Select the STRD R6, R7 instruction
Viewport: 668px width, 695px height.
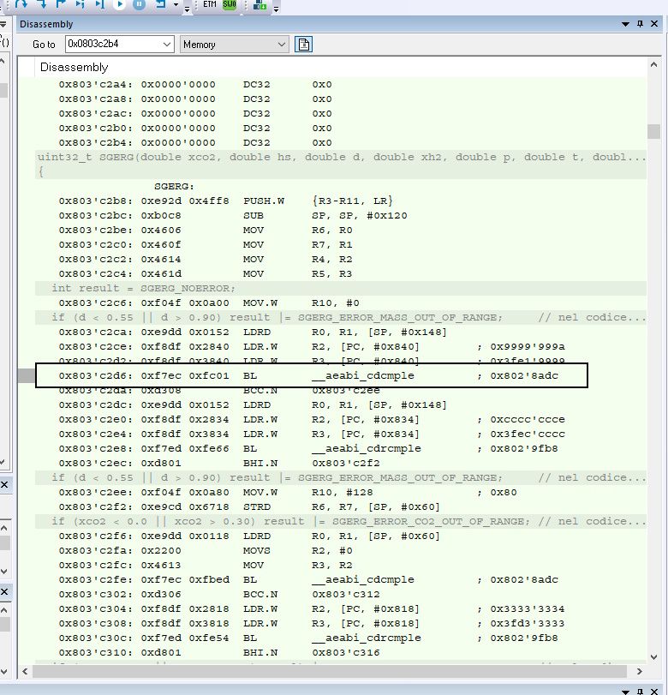[341, 507]
